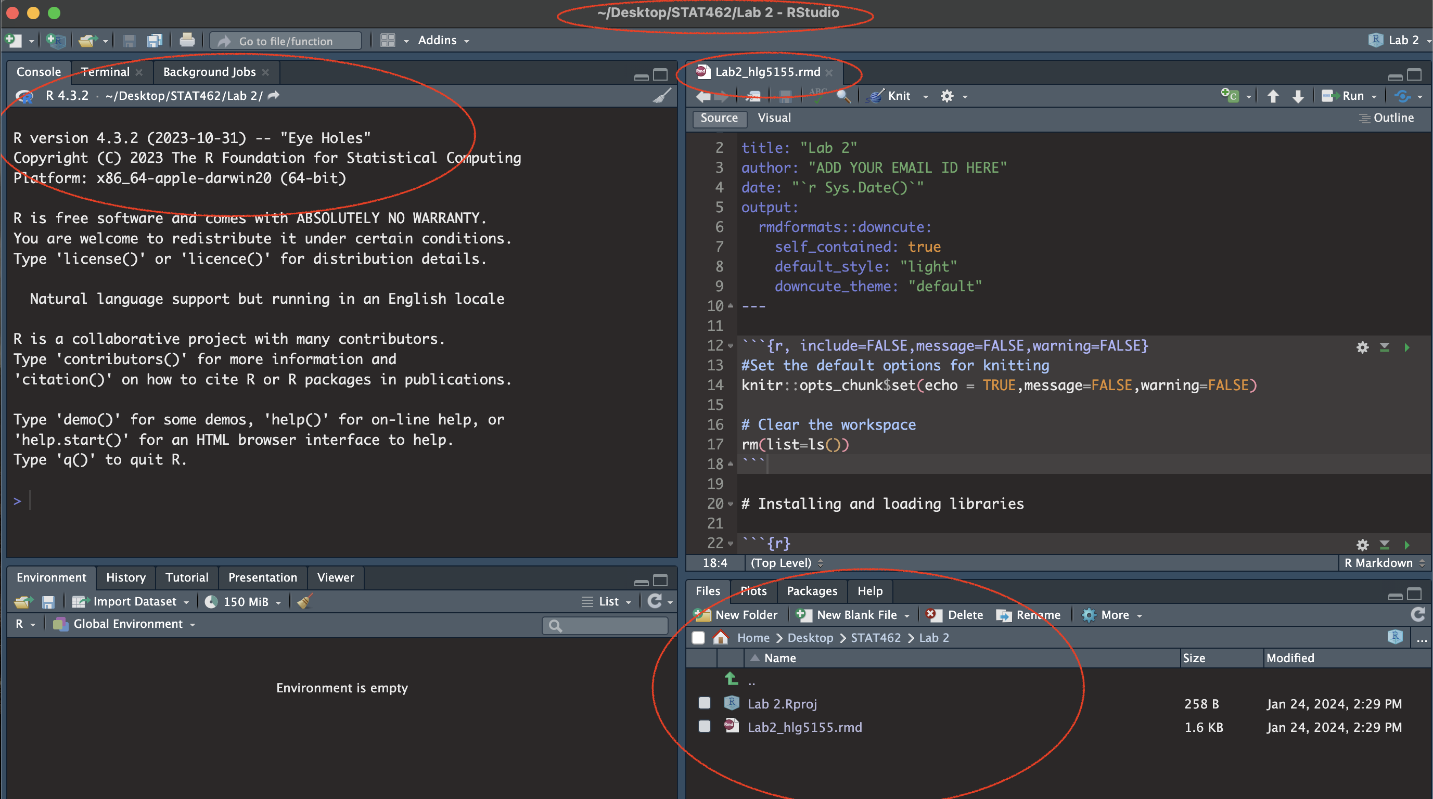The image size is (1433, 799).
Task: Create a new project with the R cube icon
Action: point(55,41)
